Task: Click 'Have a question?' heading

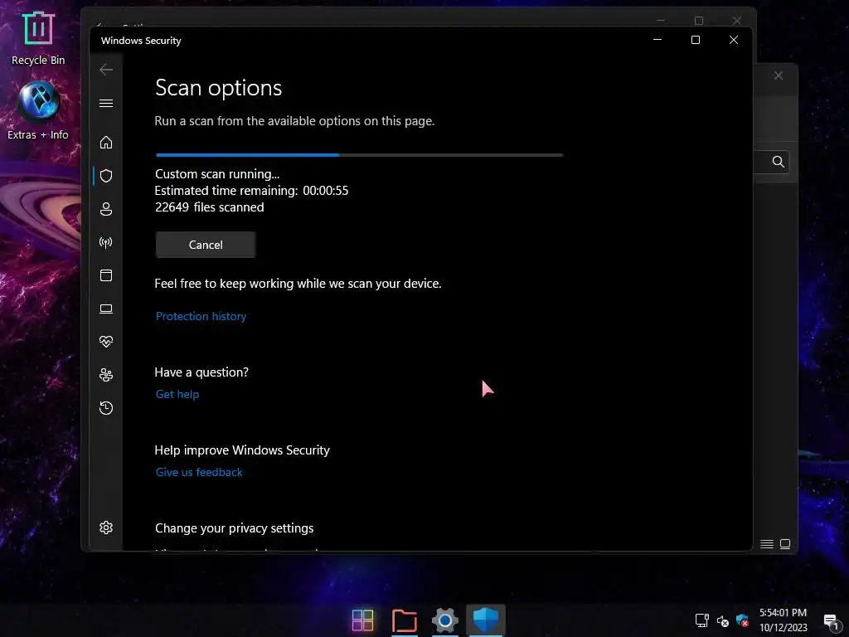Action: [201, 372]
